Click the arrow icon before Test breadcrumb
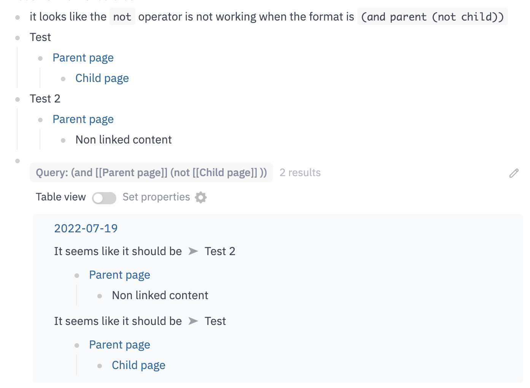 coord(194,321)
